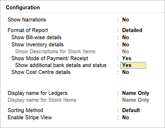The image size is (165, 128).
Task: Toggle Show Bill-wise details value No
Action: pyautogui.click(x=126, y=37)
